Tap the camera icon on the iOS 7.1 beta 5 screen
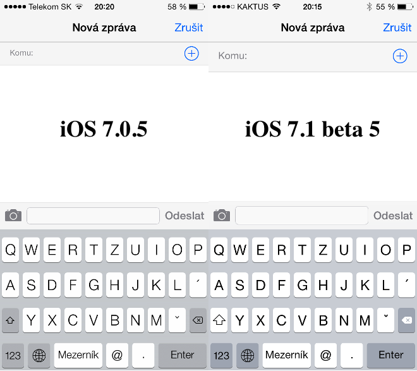The width and height of the screenshot is (417, 371). [221, 216]
